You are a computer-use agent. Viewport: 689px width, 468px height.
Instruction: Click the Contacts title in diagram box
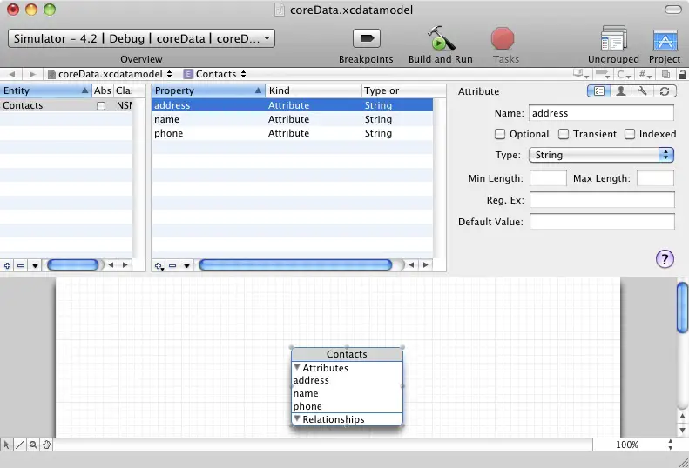coord(347,354)
